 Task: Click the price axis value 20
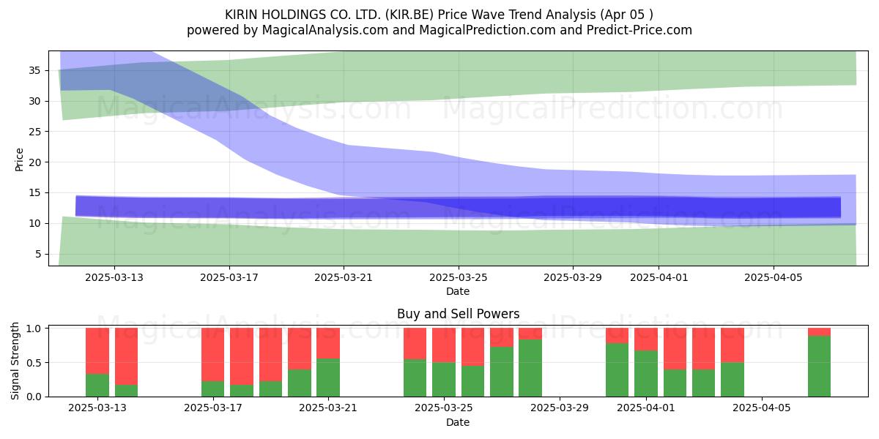[x=34, y=162]
